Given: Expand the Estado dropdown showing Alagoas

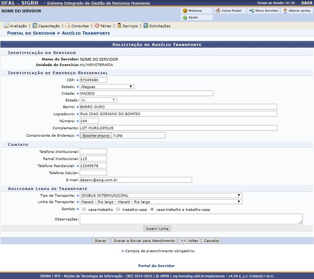Looking at the screenshot, I should [107, 86].
